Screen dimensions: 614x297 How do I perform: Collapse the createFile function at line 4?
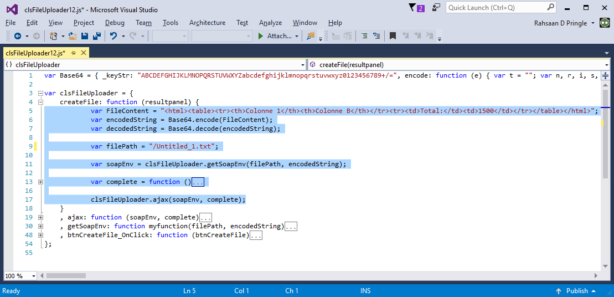tap(40, 102)
